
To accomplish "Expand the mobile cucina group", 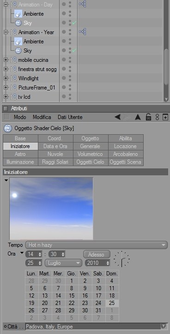I will click(6, 60).
